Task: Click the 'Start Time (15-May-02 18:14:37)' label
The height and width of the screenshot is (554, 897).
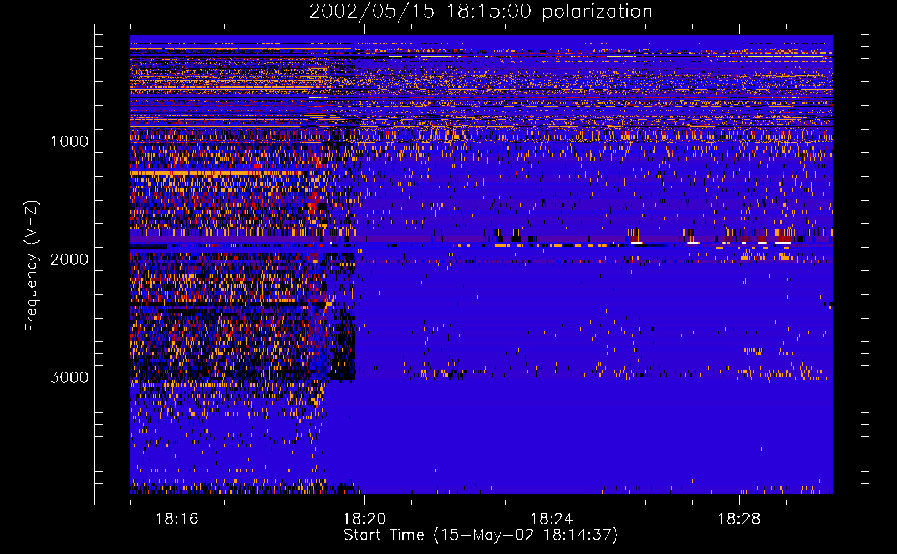Action: (481, 535)
